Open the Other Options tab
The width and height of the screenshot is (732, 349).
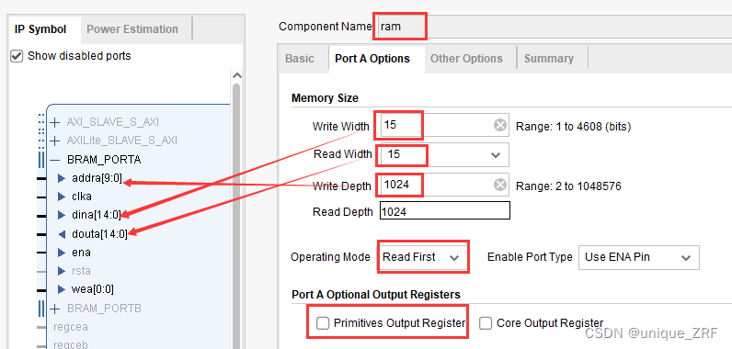point(466,59)
